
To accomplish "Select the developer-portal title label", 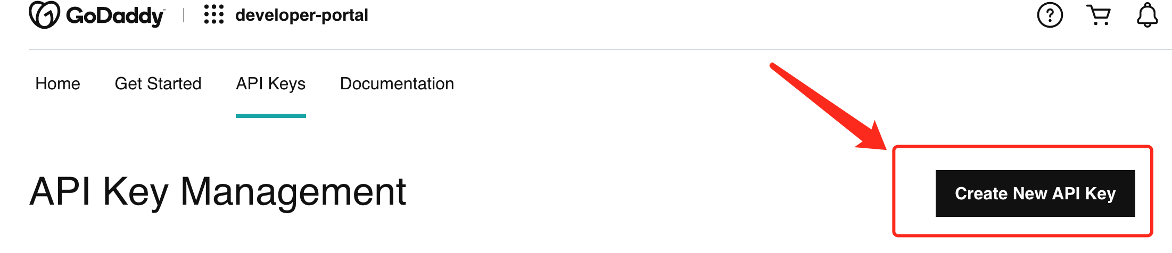I will pyautogui.click(x=302, y=15).
